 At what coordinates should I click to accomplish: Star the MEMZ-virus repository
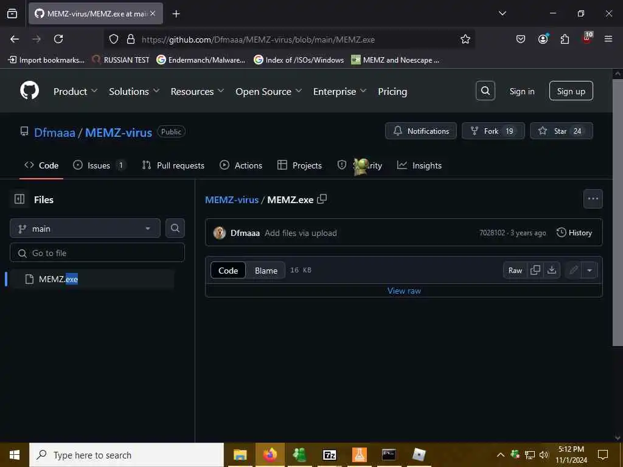[x=562, y=131]
